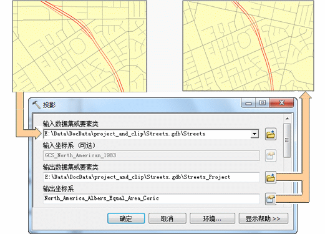Browse for output dataset folder icon
This screenshot has height=234, width=325.
(271, 177)
